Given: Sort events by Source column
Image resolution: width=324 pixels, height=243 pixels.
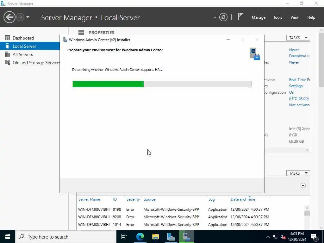Looking at the screenshot, I should pos(149,199).
